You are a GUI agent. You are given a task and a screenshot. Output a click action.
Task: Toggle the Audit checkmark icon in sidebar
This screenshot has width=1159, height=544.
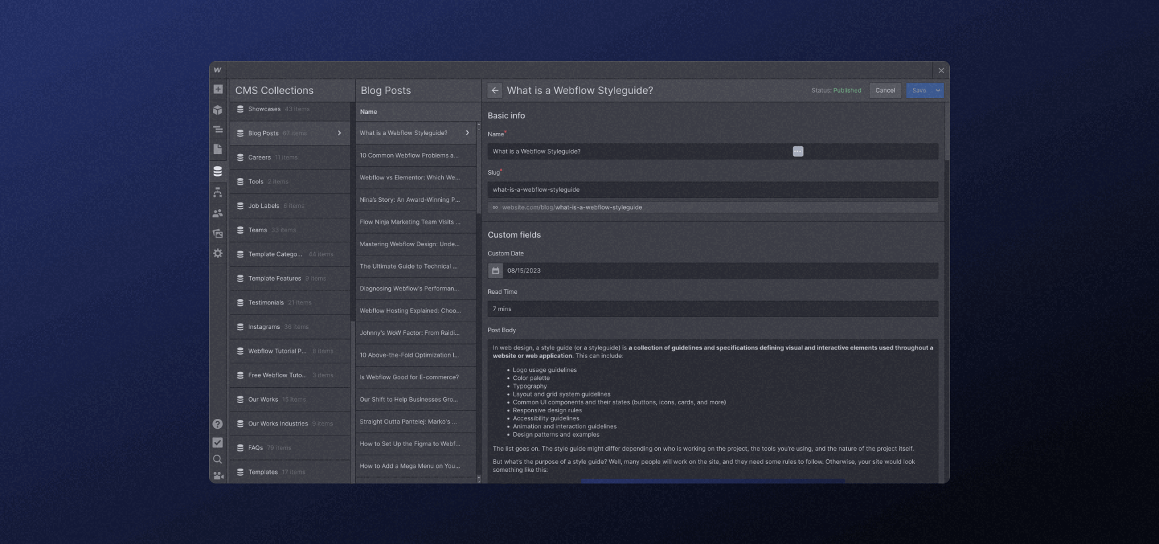[x=218, y=443]
